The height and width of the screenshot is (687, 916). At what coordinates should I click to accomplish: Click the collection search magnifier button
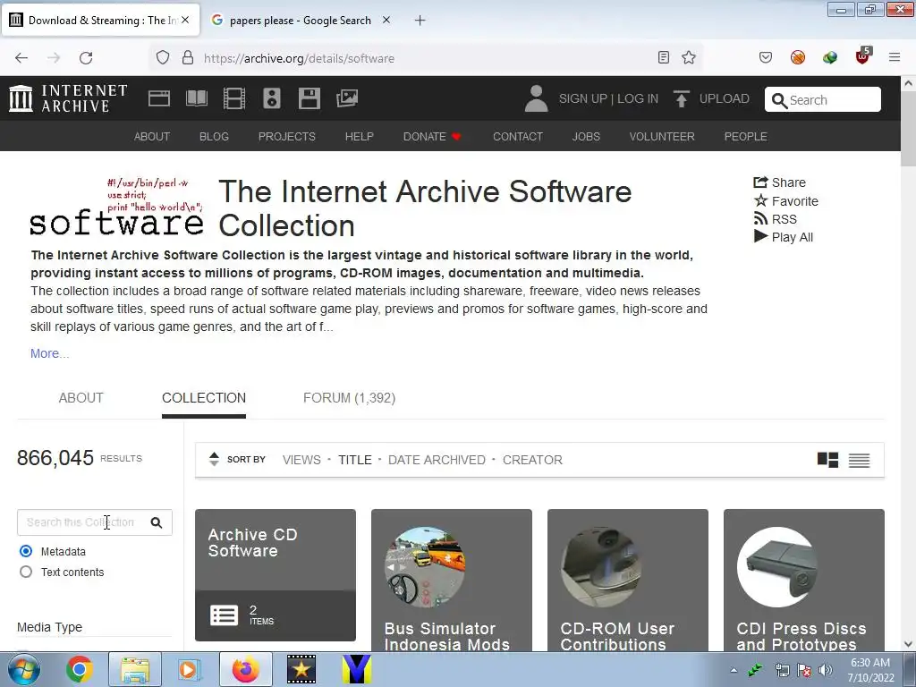click(x=156, y=522)
